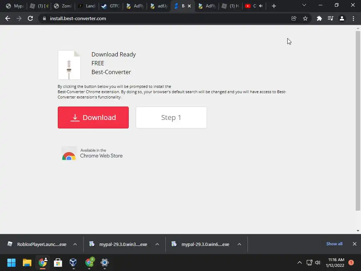Open mypal-29.3.0.win6 exe download
The height and width of the screenshot is (271, 361).
201,244
